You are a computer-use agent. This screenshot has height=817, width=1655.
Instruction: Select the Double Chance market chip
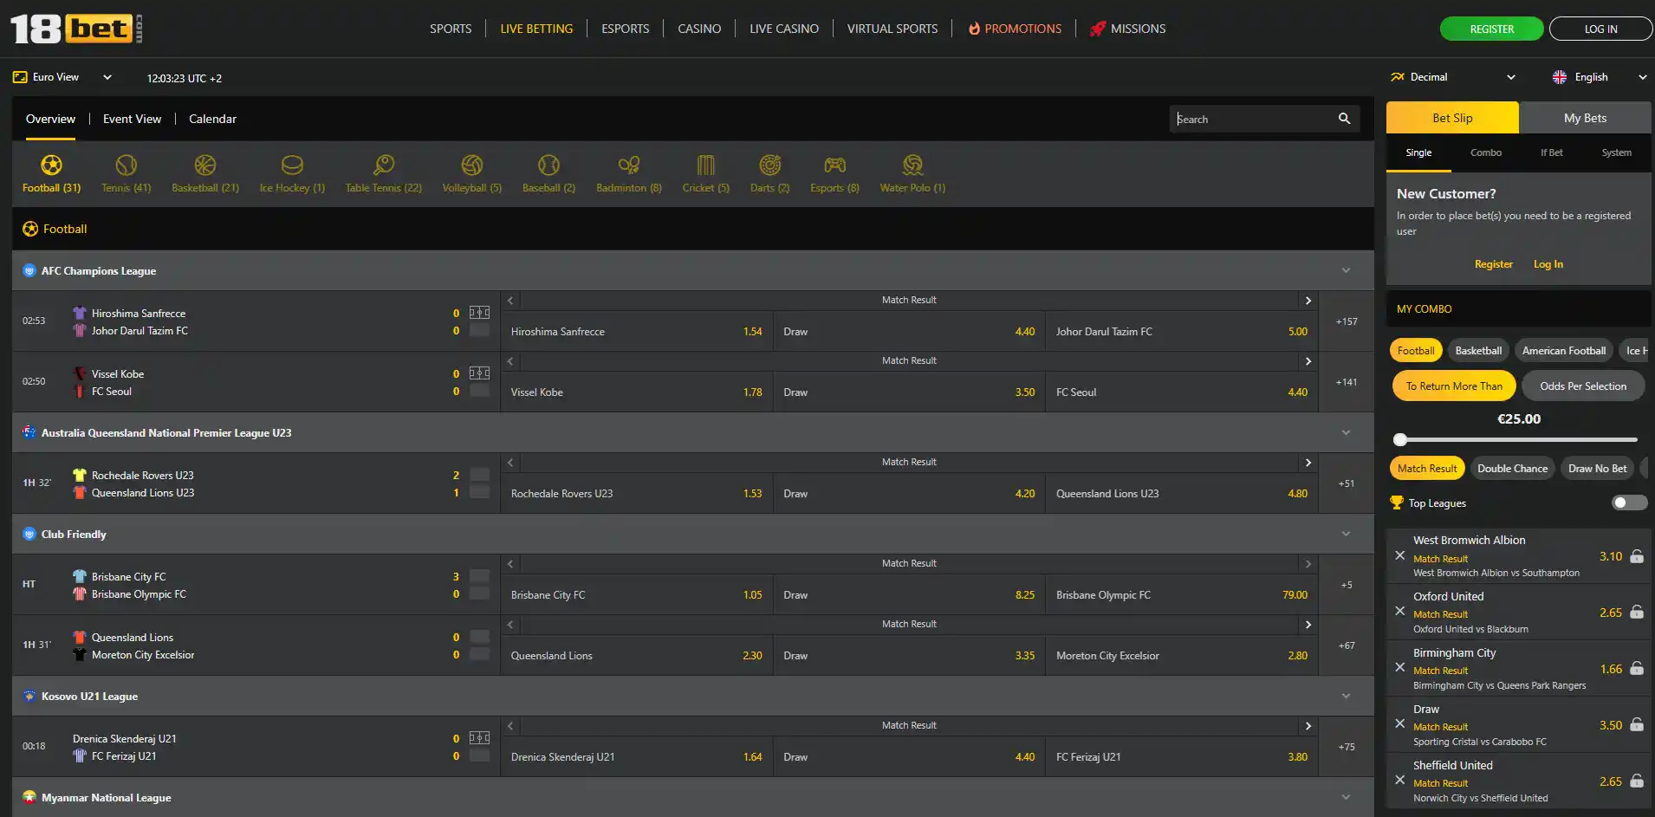pos(1512,469)
